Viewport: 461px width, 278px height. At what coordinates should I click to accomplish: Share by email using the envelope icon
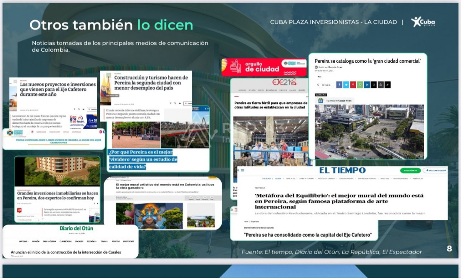click(374, 85)
